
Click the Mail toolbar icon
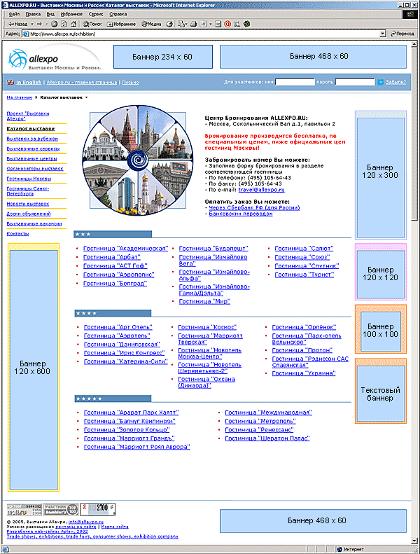(181, 24)
